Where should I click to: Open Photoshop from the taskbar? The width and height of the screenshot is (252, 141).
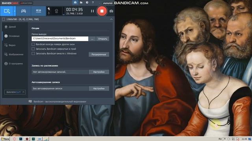[21, 139]
